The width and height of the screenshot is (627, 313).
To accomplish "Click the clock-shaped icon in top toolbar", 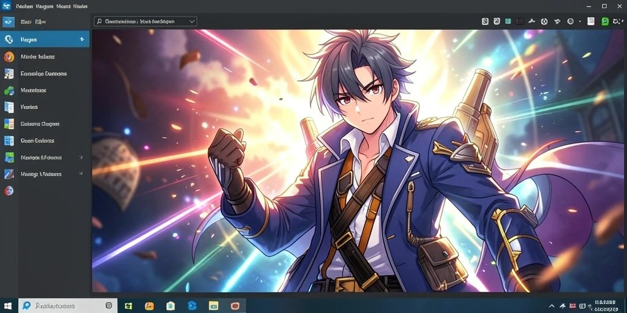I will pyautogui.click(x=544, y=21).
